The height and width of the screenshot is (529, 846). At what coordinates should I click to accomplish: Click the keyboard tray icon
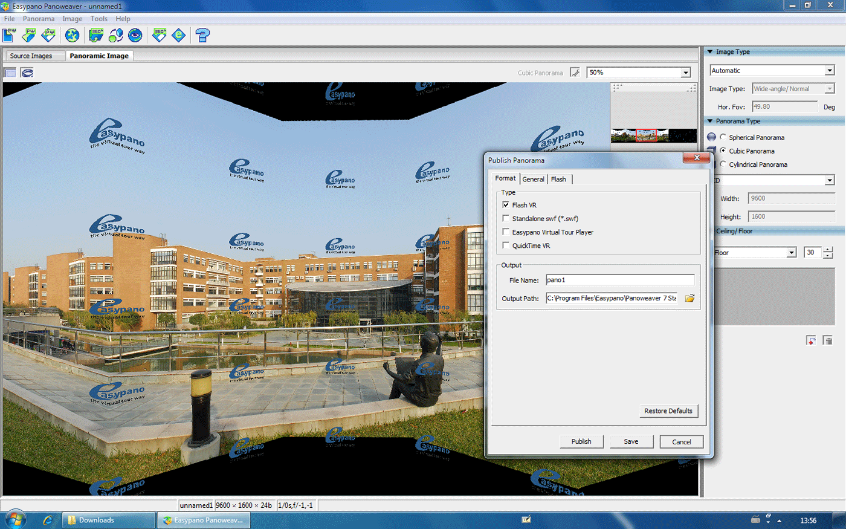click(755, 520)
